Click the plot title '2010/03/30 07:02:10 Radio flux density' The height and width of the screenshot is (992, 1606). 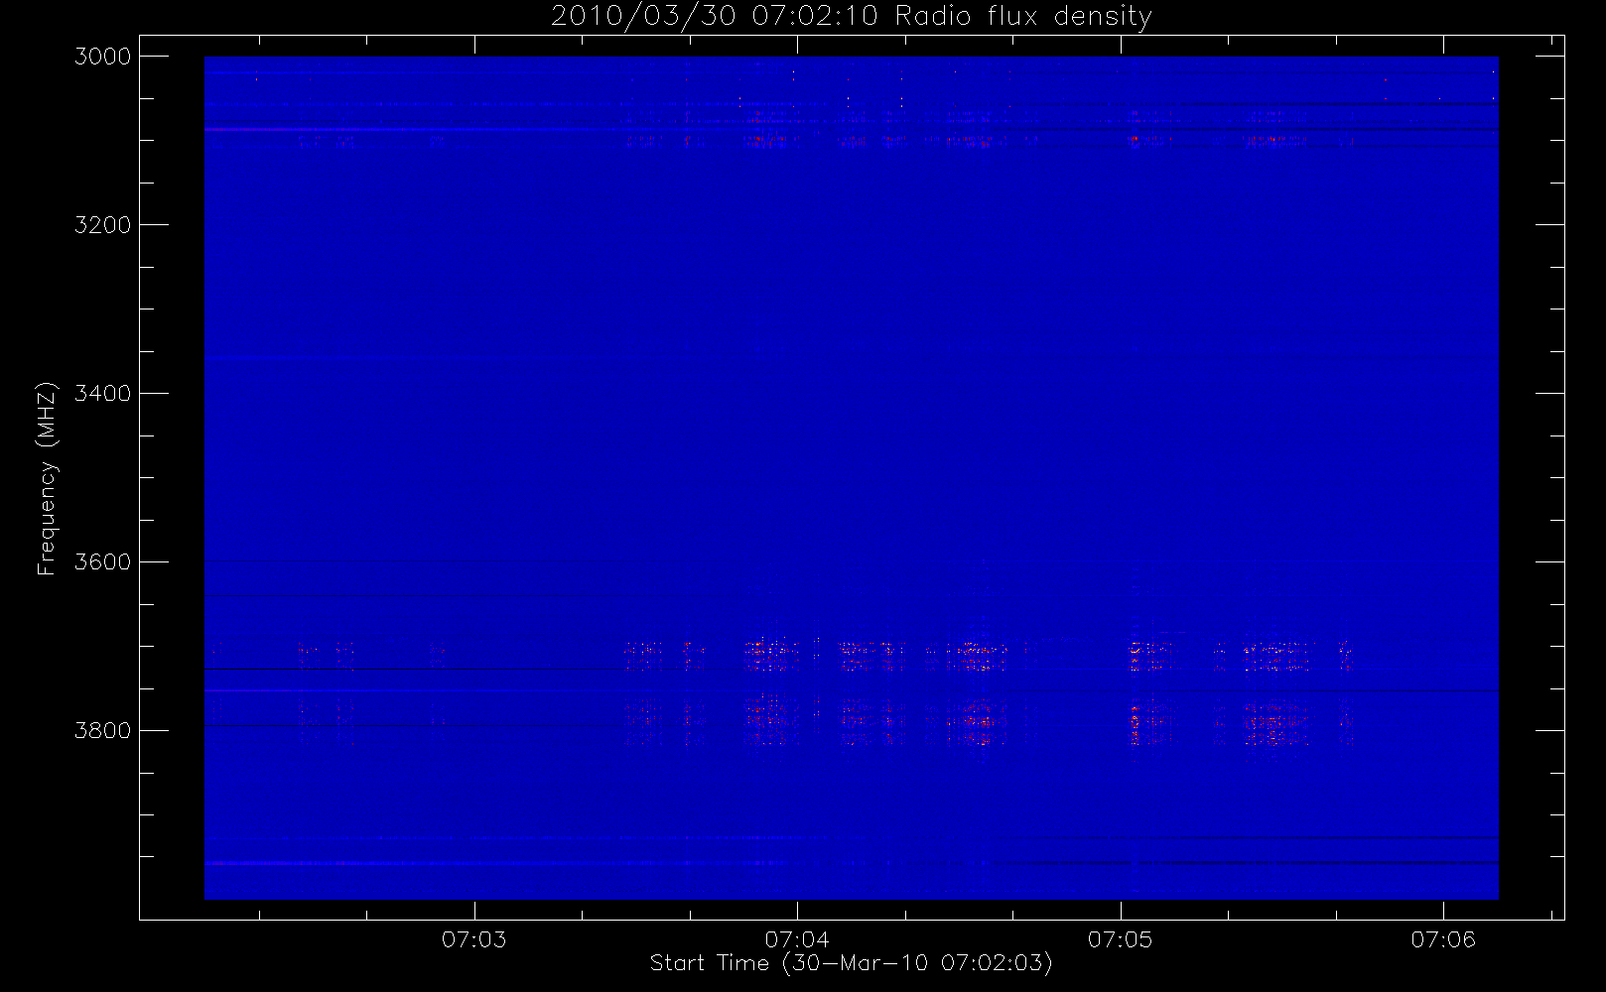coord(851,17)
